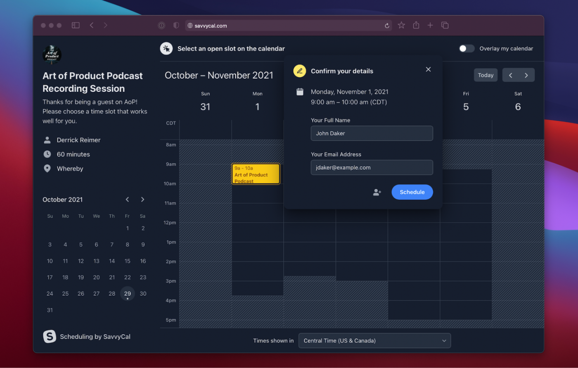Viewport: 578px width, 368px height.
Task: Click the October 2021 mini calendar title
Action: [62, 199]
